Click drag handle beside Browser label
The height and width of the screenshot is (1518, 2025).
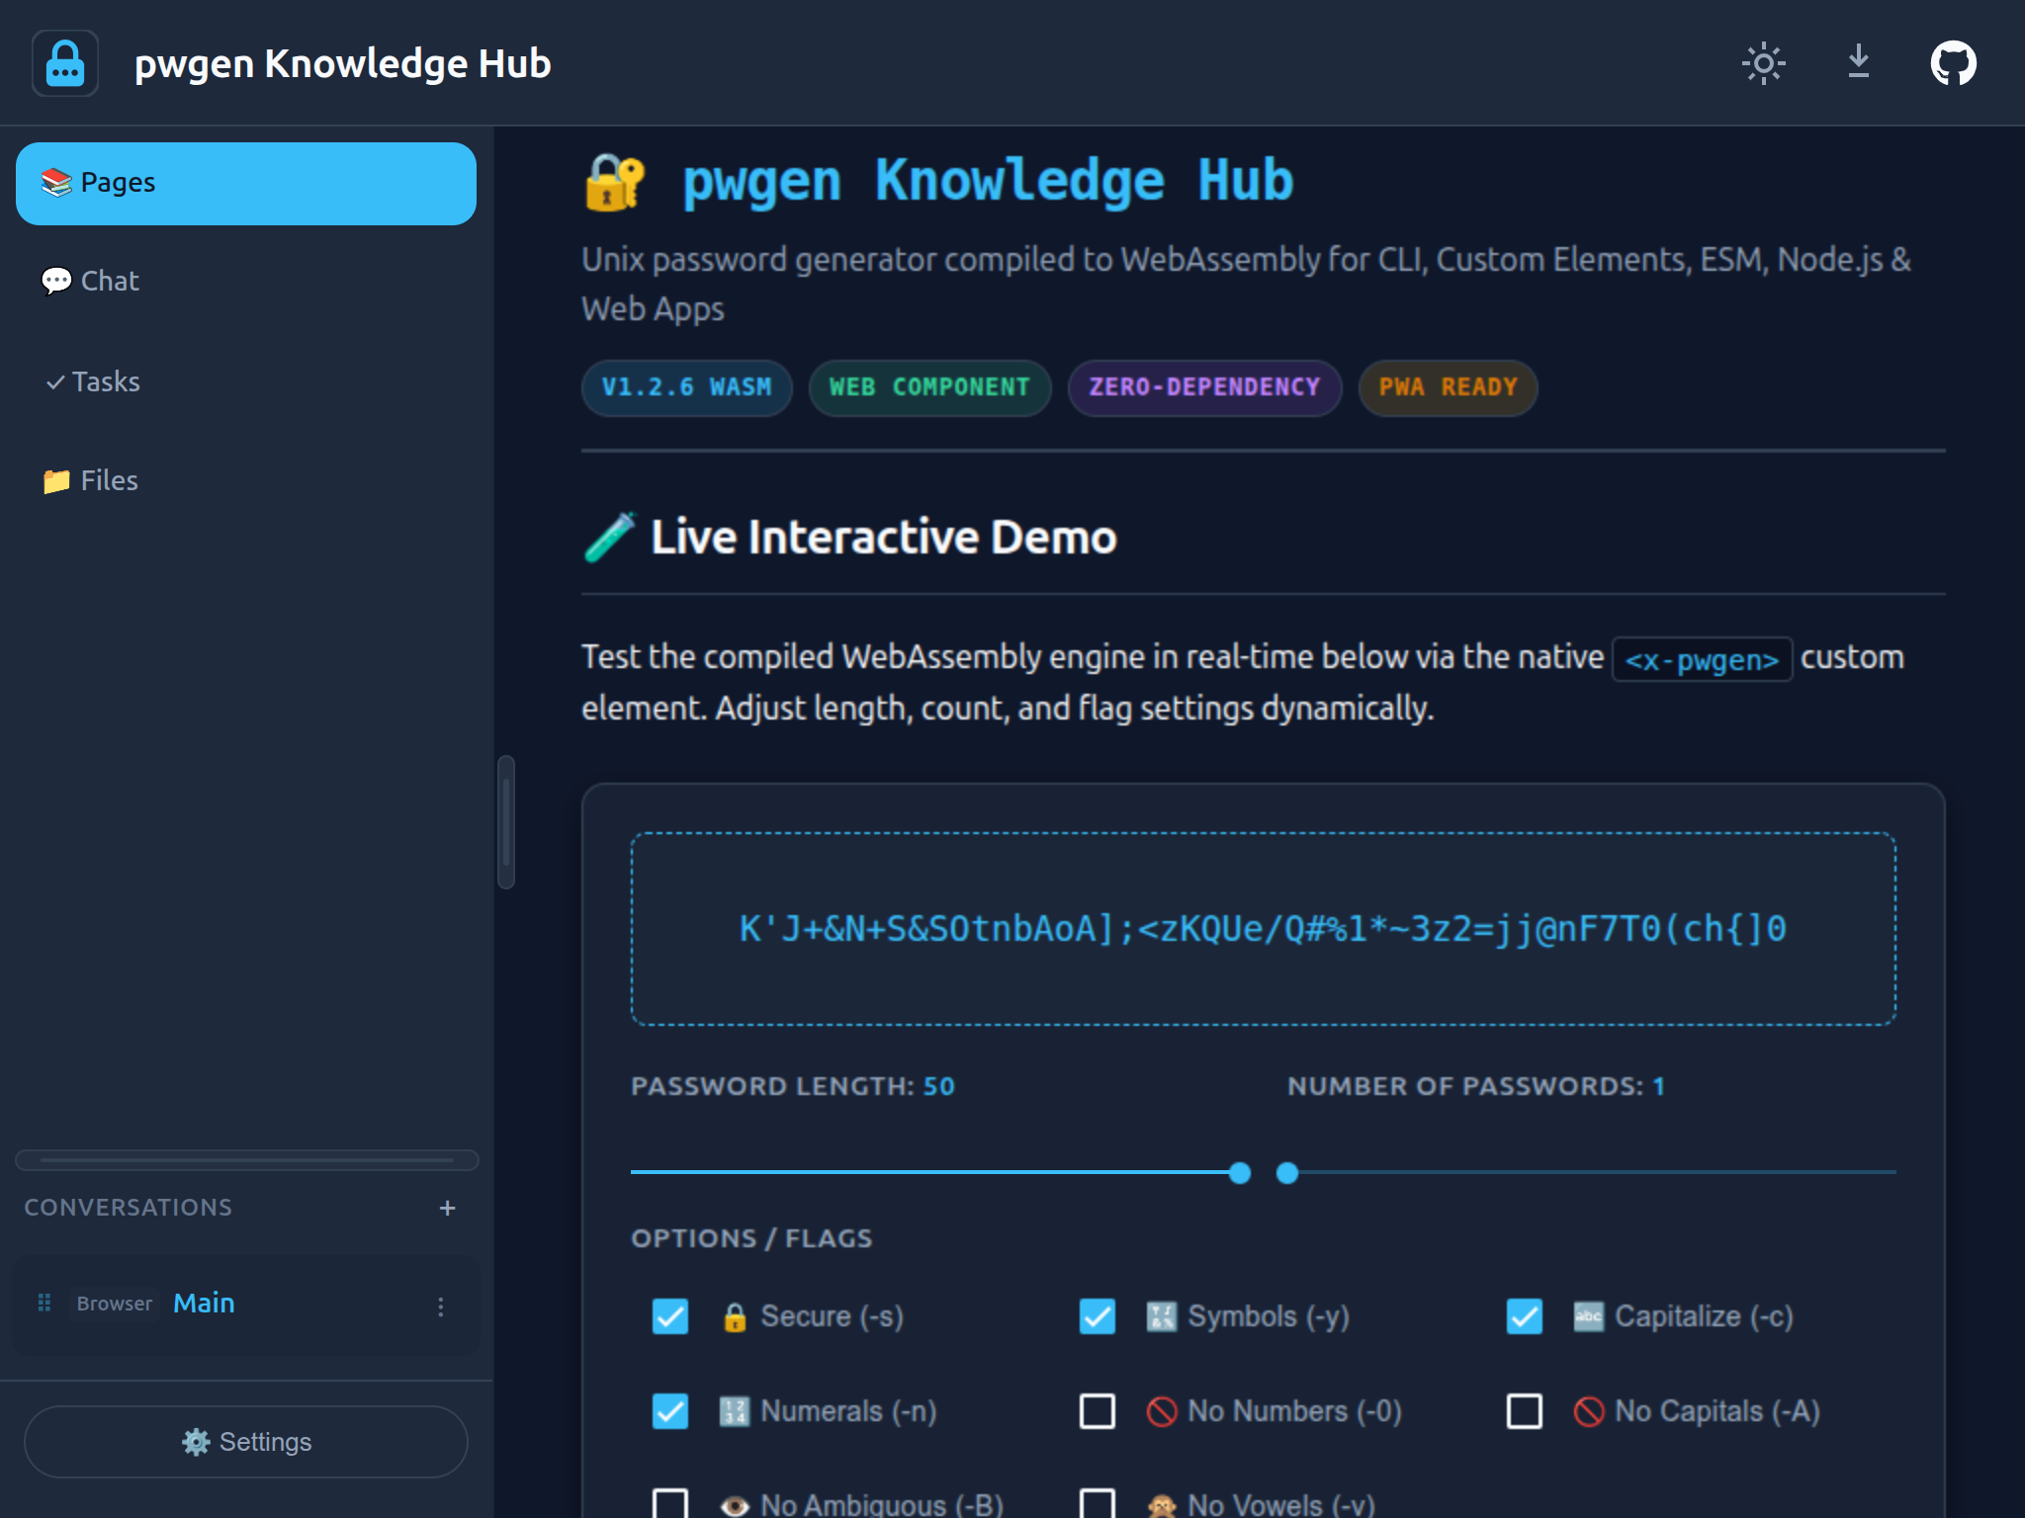pos(44,1303)
